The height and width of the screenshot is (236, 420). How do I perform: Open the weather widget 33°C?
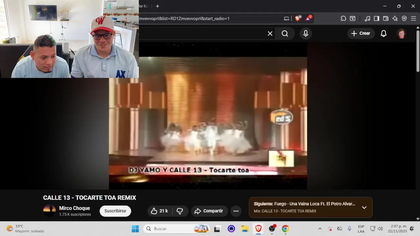point(26,229)
